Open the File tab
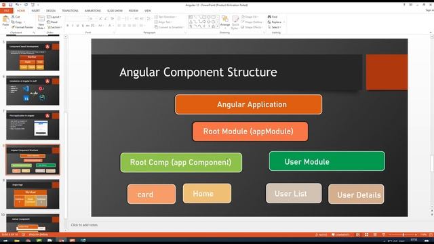This screenshot has height=244, width=434. pyautogui.click(x=7, y=11)
